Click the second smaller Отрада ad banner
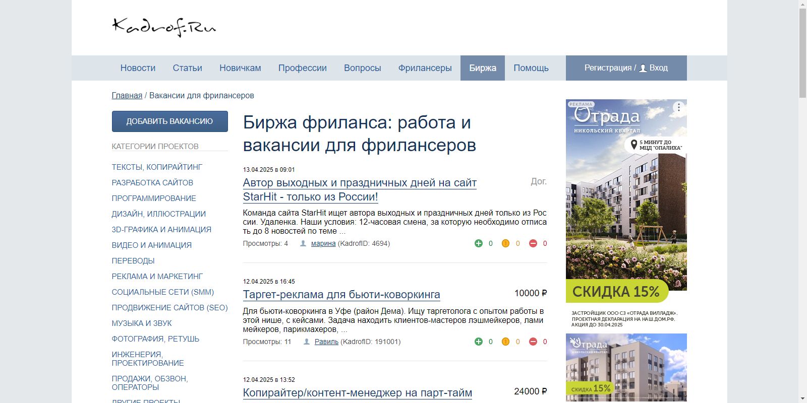The height and width of the screenshot is (403, 807). (x=626, y=367)
